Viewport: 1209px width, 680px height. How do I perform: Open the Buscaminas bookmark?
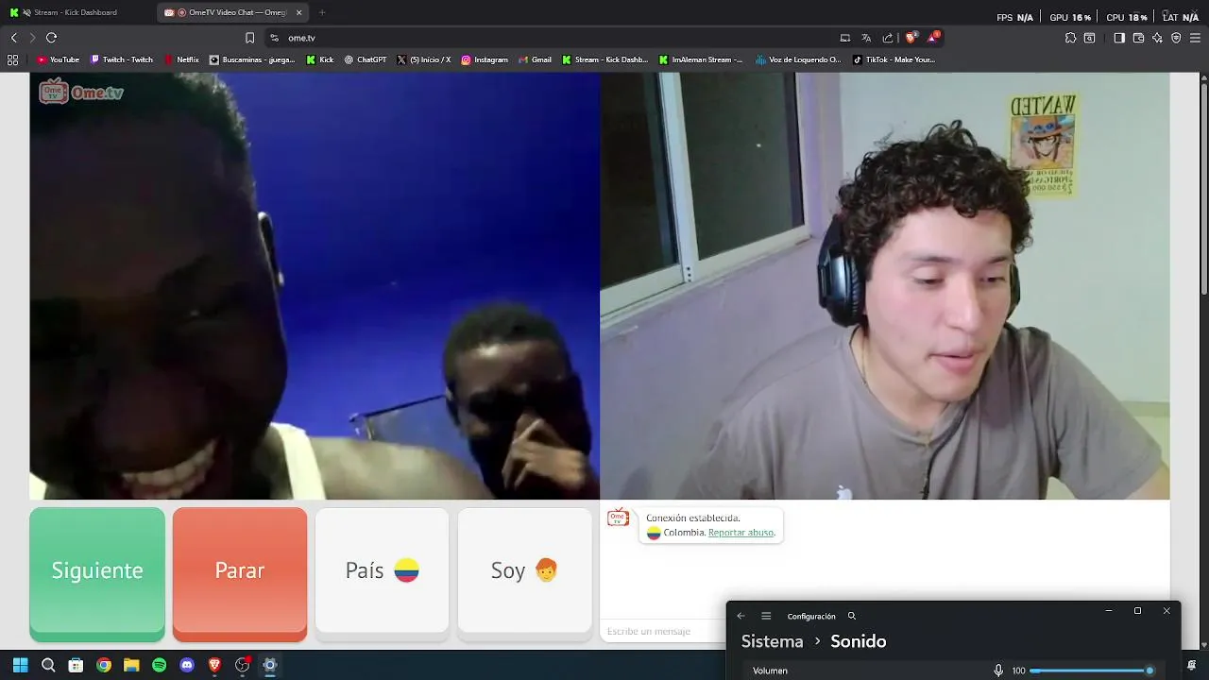(x=252, y=59)
